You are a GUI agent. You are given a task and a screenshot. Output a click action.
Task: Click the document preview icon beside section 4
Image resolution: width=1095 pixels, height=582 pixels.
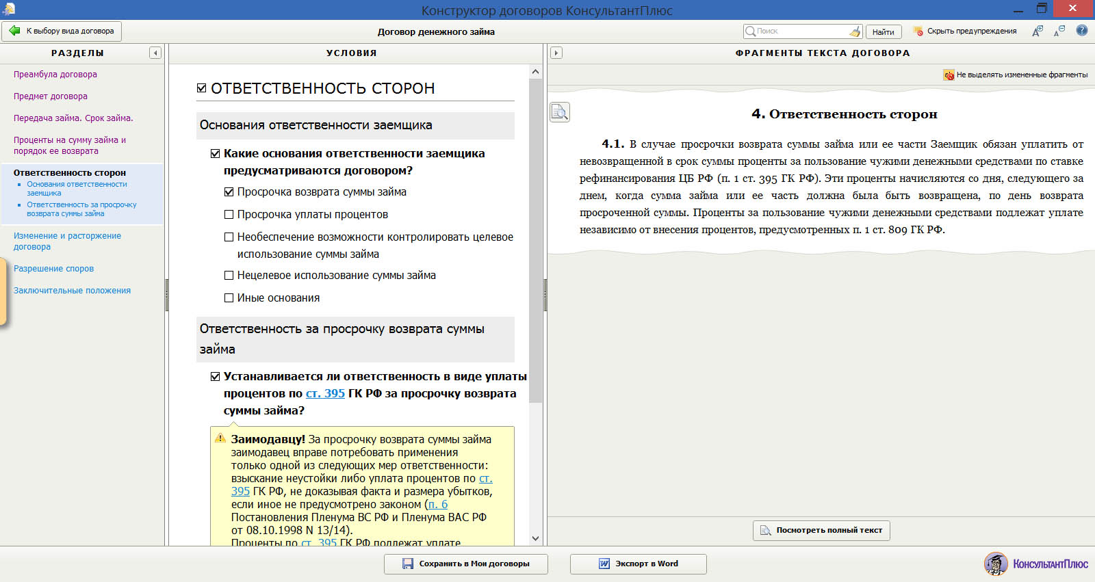(x=560, y=112)
